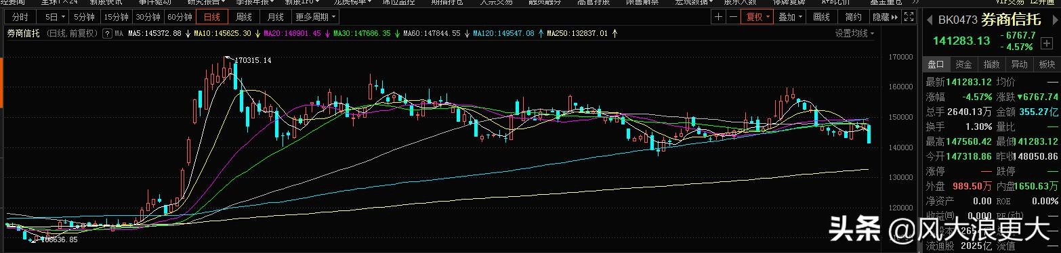Open the 资金 panel tab
The height and width of the screenshot is (253, 1061).
coord(963,64)
